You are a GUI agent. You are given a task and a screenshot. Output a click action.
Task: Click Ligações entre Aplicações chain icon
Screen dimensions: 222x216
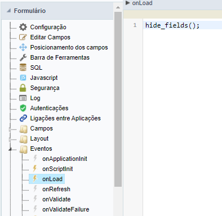[x=23, y=118]
